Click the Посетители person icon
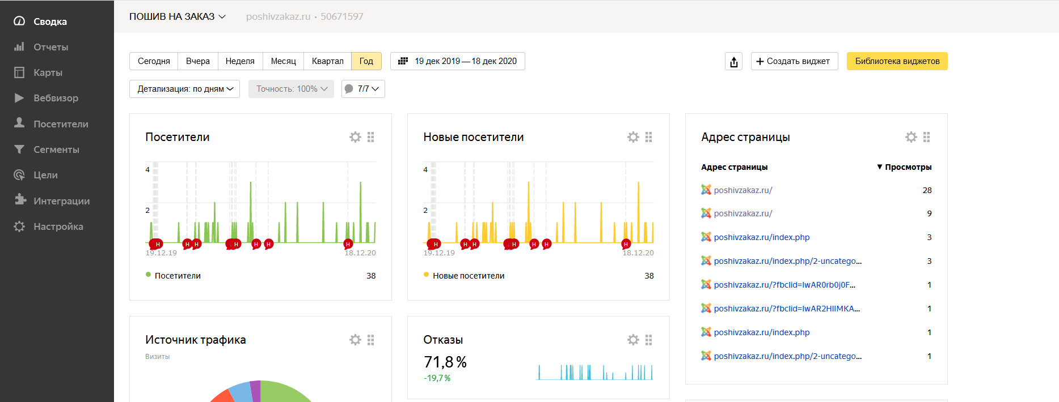The width and height of the screenshot is (1059, 402). (x=19, y=123)
